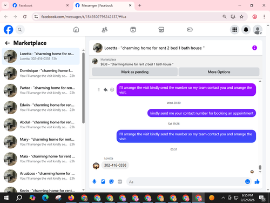
Task: Open the site information icon
Action: point(36,17)
